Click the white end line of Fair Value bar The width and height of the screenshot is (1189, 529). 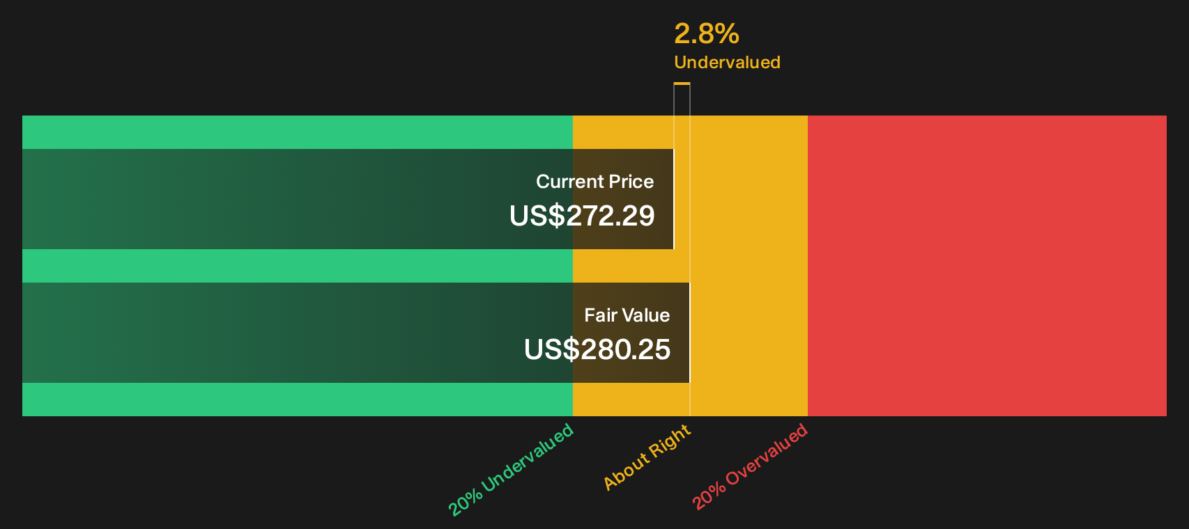point(689,333)
